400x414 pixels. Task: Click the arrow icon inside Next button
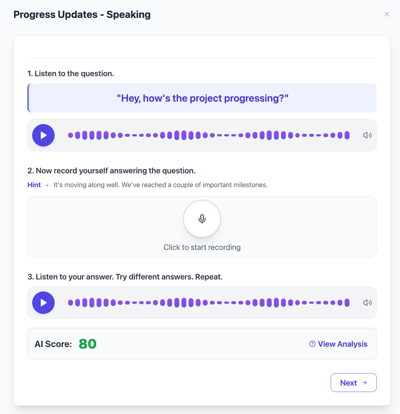click(364, 383)
